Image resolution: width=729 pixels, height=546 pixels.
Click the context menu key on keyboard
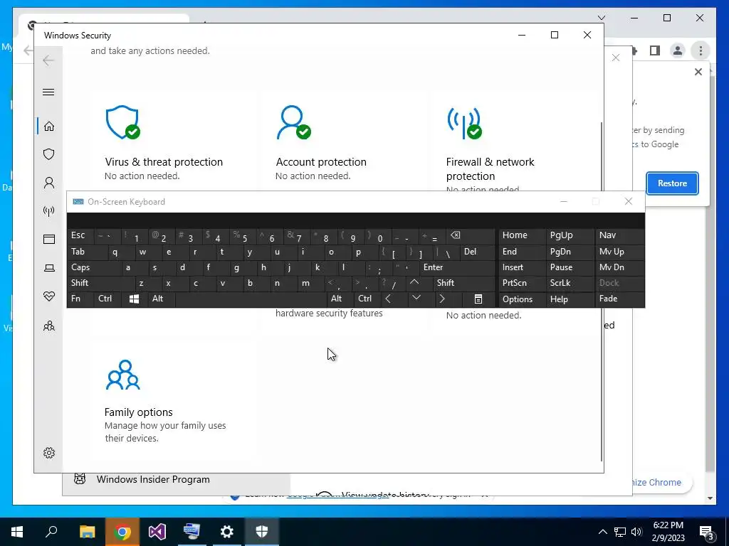click(478, 299)
